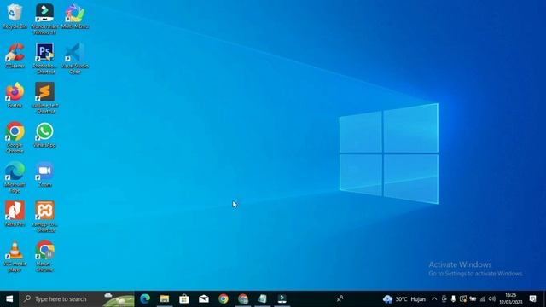Open the network signal tray icon
This screenshot has height=307, width=546.
(x=483, y=299)
